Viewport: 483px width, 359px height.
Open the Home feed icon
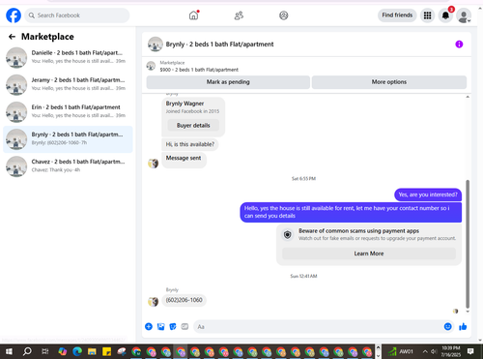coord(193,15)
